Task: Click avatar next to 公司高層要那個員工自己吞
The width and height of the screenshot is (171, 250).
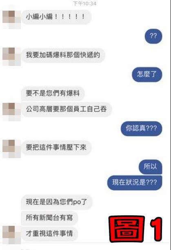Action: (11, 112)
